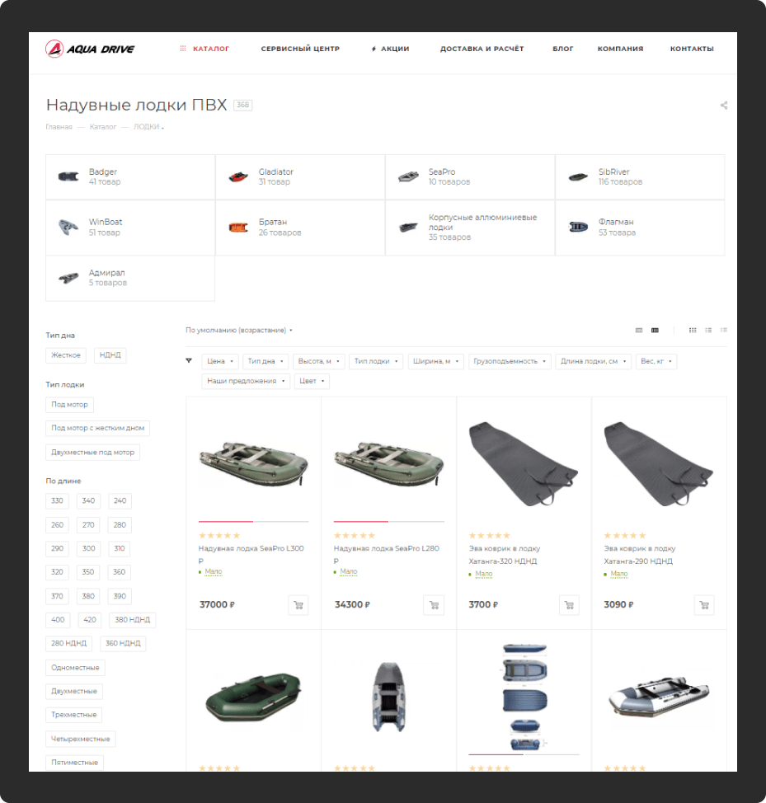Open the Сервисный центр menu item
Screen dimensions: 766x803
click(300, 49)
